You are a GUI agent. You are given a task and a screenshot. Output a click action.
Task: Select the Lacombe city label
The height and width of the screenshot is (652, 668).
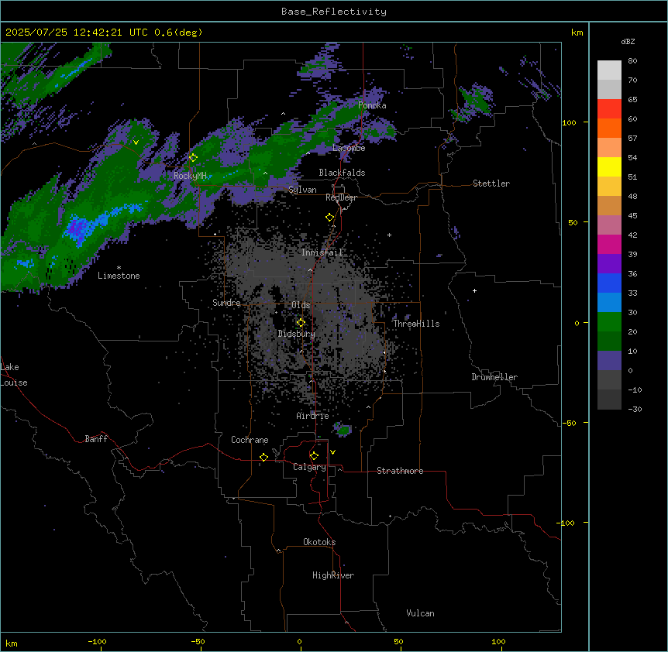point(349,148)
